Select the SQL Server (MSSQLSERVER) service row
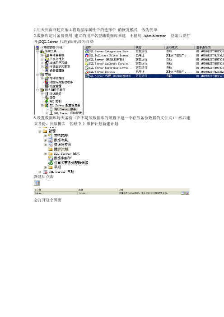The image size is (224, 317). (x=154, y=60)
